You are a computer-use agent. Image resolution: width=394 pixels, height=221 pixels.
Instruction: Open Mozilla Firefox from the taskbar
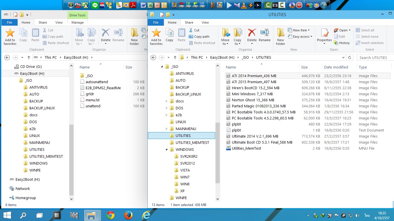click(x=128, y=215)
